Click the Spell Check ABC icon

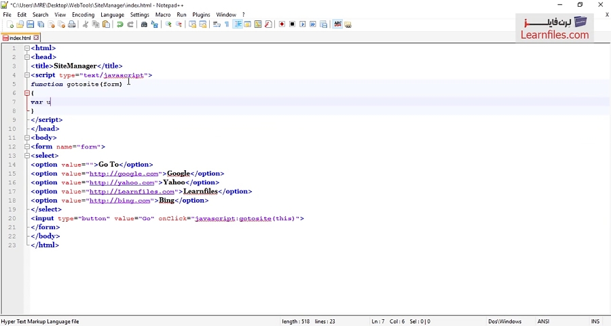point(337,24)
